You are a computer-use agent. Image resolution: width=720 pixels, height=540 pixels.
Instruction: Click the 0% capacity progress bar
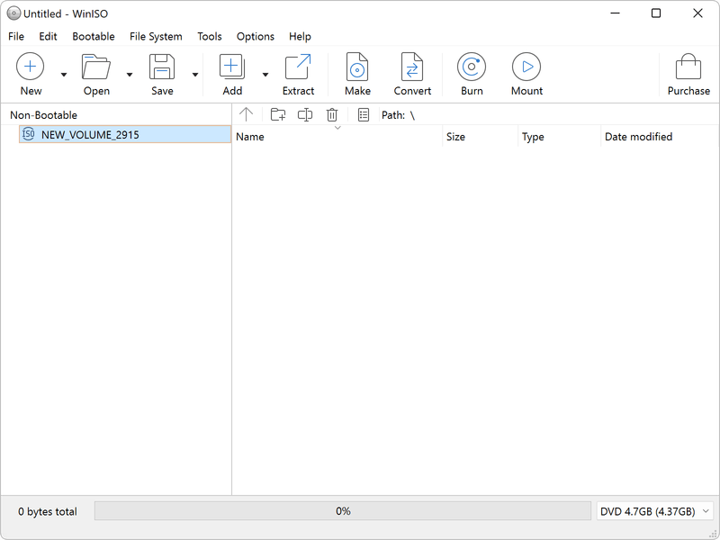[343, 511]
